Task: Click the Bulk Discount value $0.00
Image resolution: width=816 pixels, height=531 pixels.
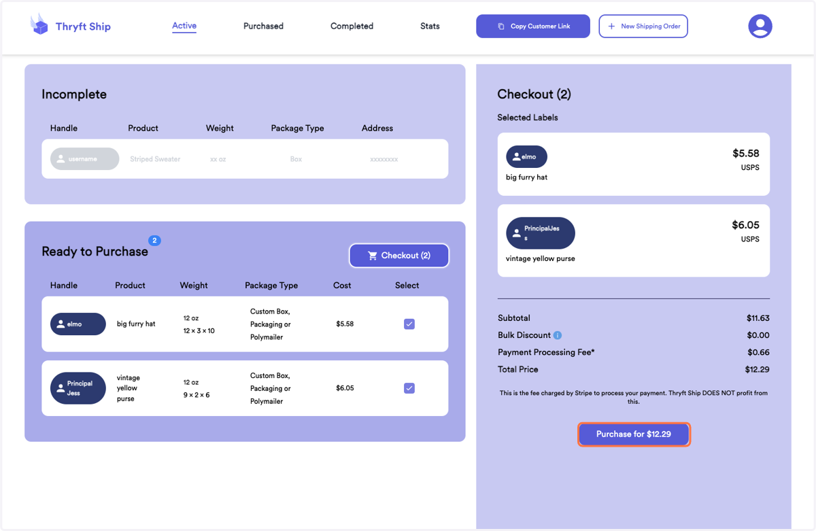Action: (x=758, y=335)
